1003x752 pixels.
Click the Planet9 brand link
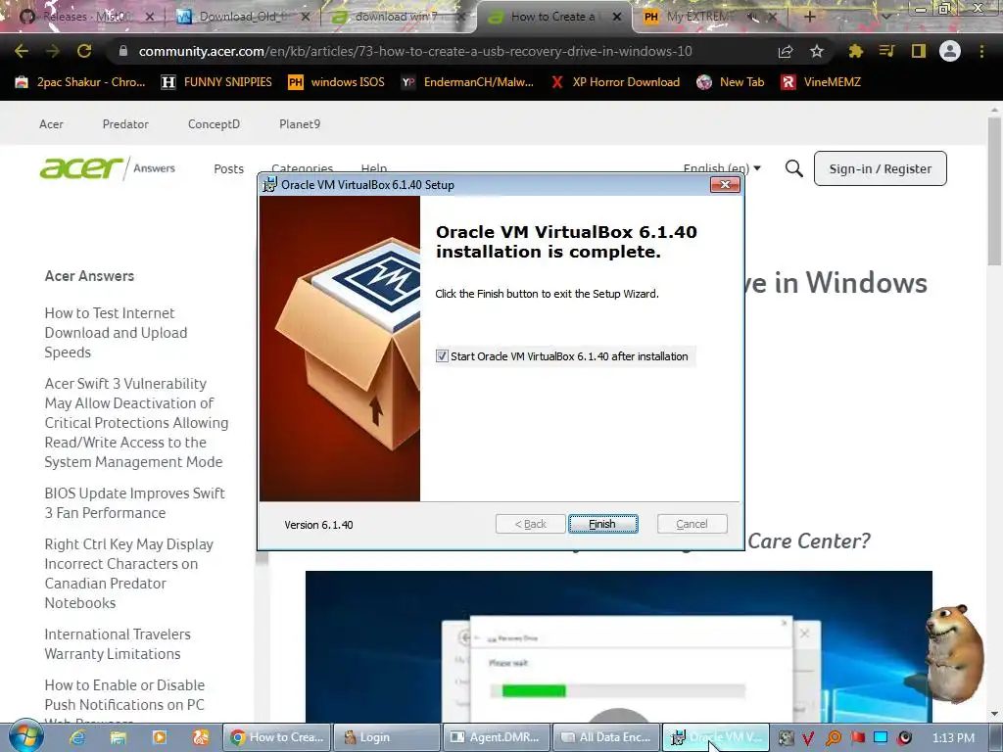300,124
